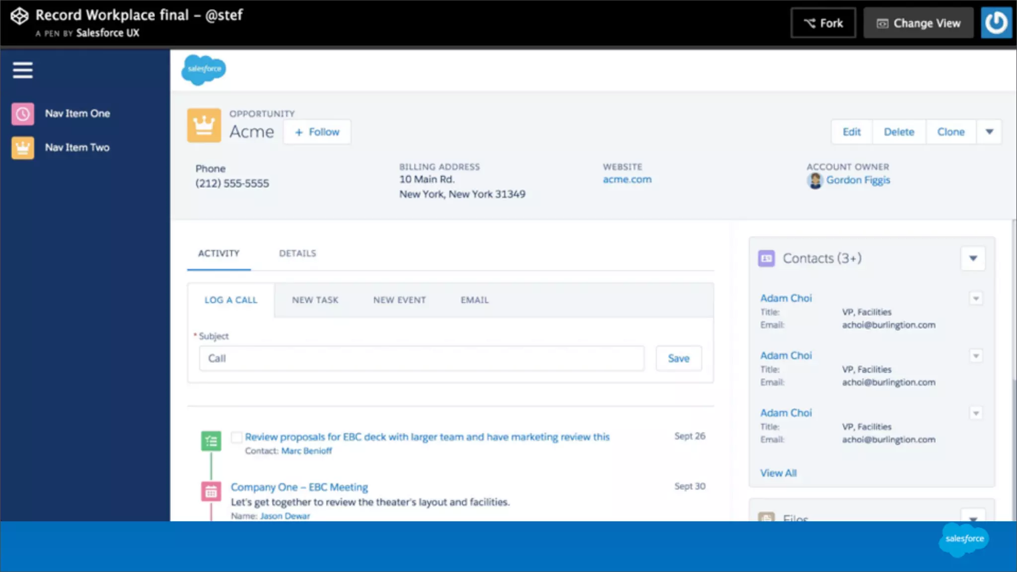
Task: Open the acme.com website link
Action: click(627, 180)
